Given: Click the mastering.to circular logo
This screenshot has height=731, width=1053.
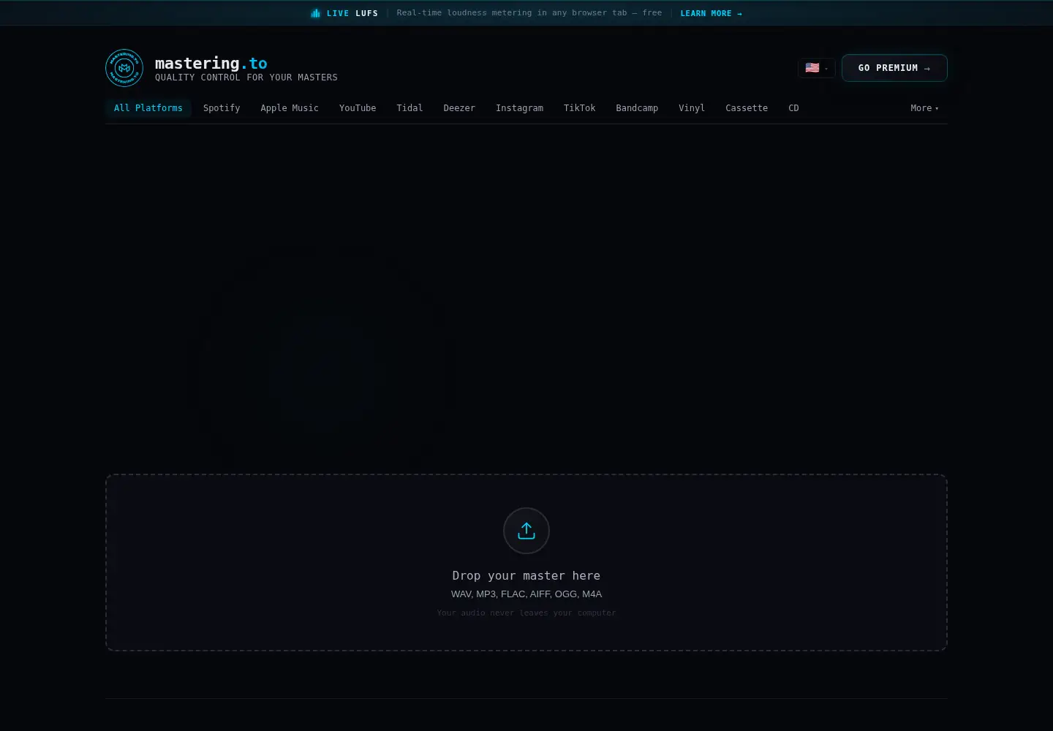Looking at the screenshot, I should click(x=124, y=68).
